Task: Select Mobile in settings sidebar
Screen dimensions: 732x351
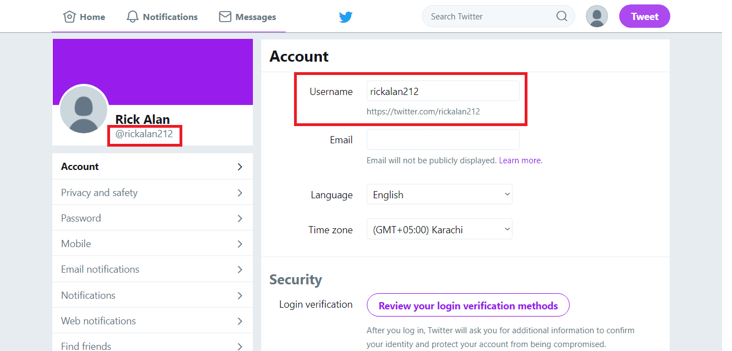Action: point(152,244)
